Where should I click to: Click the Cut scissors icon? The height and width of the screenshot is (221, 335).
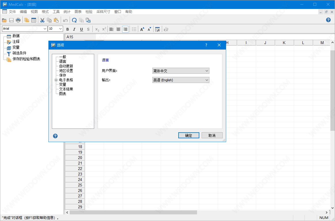tap(42, 20)
